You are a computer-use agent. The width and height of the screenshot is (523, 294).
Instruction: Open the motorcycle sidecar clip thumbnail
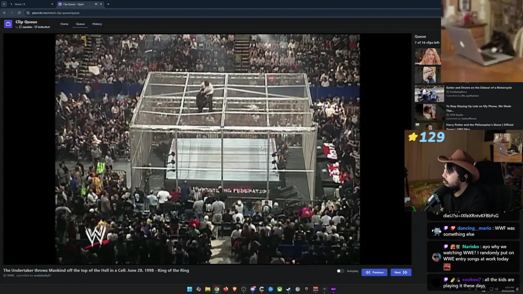[x=429, y=94]
